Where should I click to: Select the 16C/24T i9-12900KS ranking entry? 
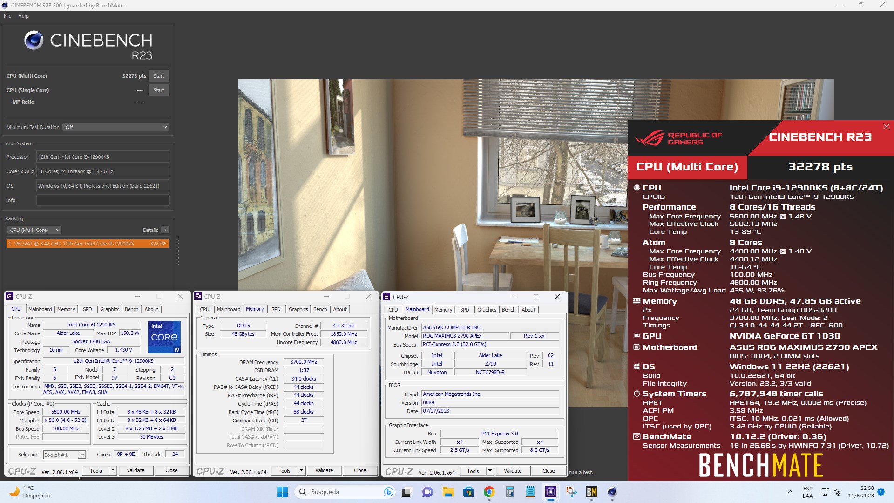click(88, 244)
